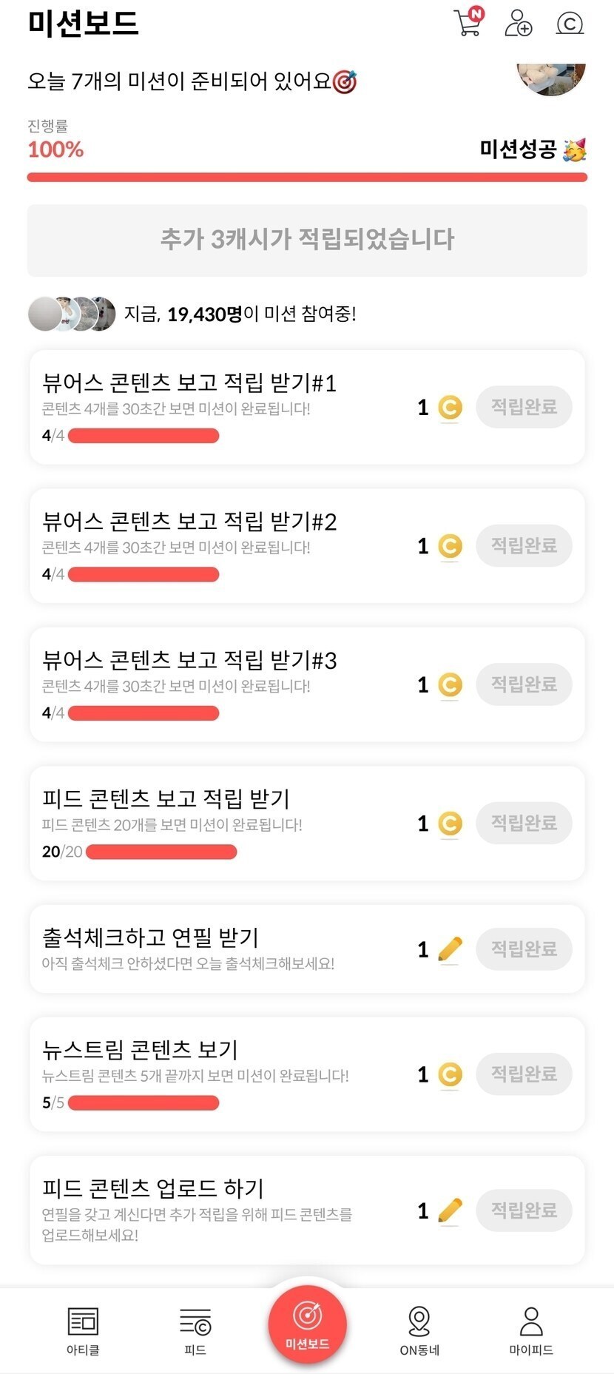Open the cash balance icon
The width and height of the screenshot is (614, 1374).
(x=569, y=24)
